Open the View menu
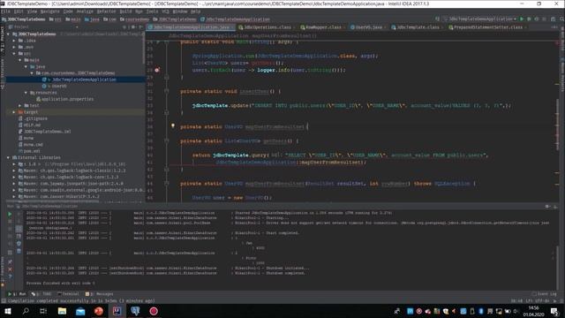The width and height of the screenshot is (565, 318). 32,11
